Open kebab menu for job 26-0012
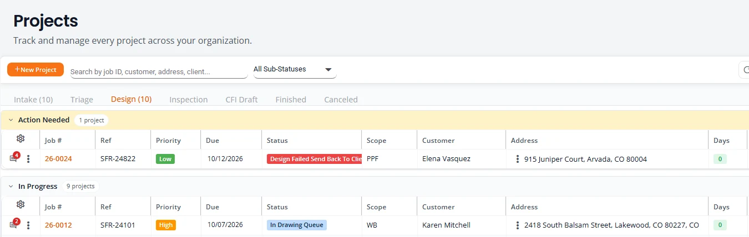The image size is (749, 237). [x=29, y=225]
